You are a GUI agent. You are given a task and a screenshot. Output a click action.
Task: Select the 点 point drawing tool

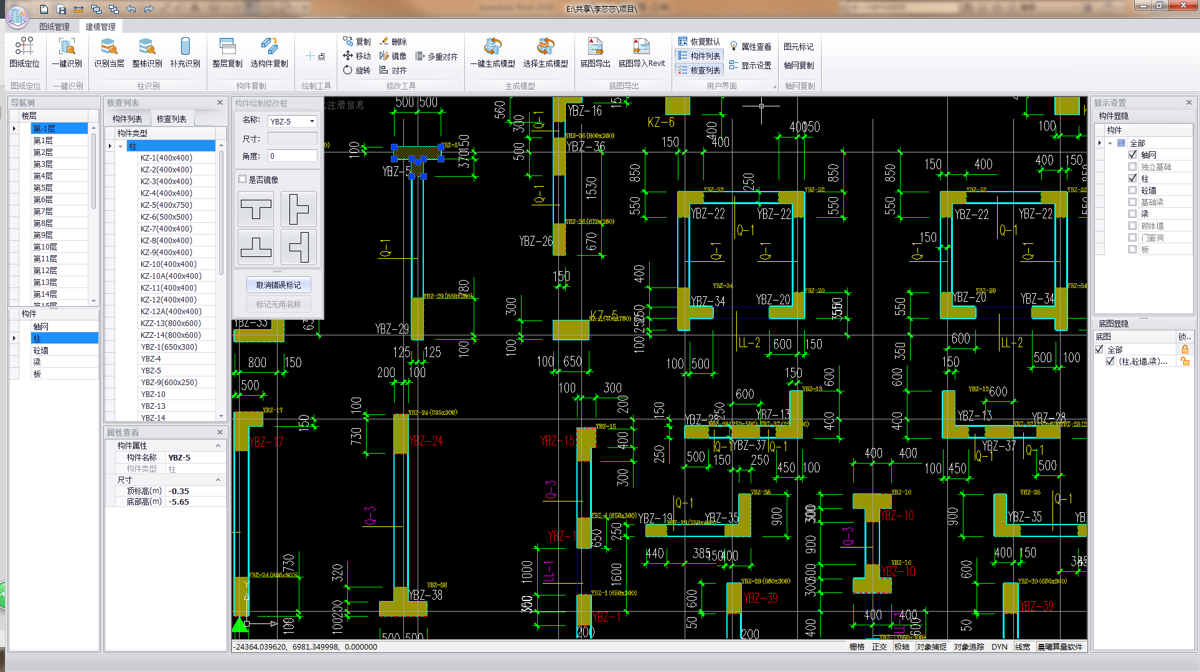coord(316,56)
